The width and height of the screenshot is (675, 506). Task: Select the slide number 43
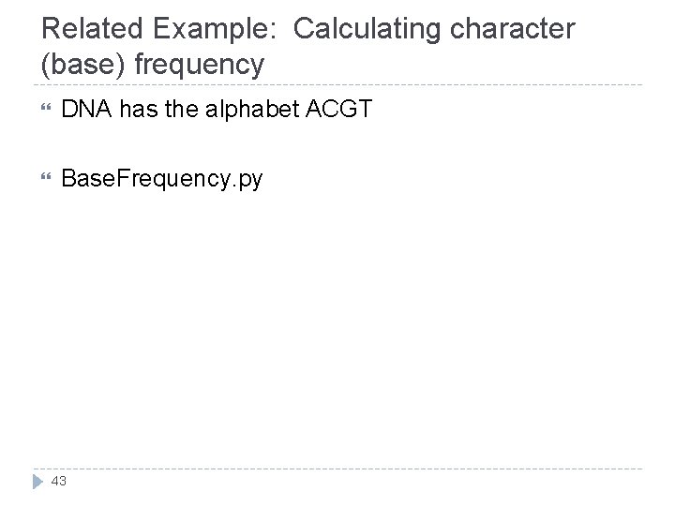click(58, 481)
